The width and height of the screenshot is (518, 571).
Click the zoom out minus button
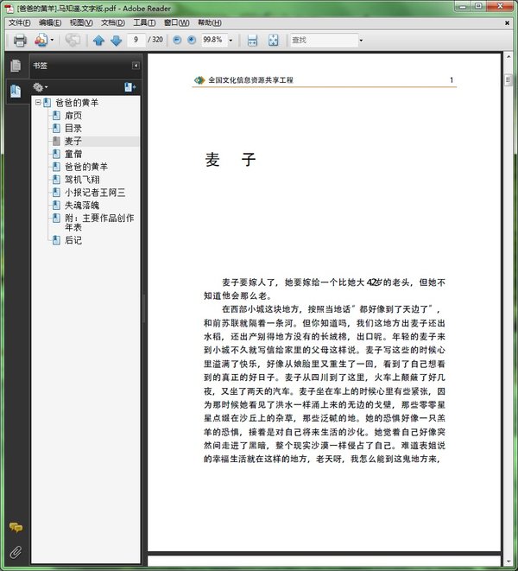click(177, 40)
